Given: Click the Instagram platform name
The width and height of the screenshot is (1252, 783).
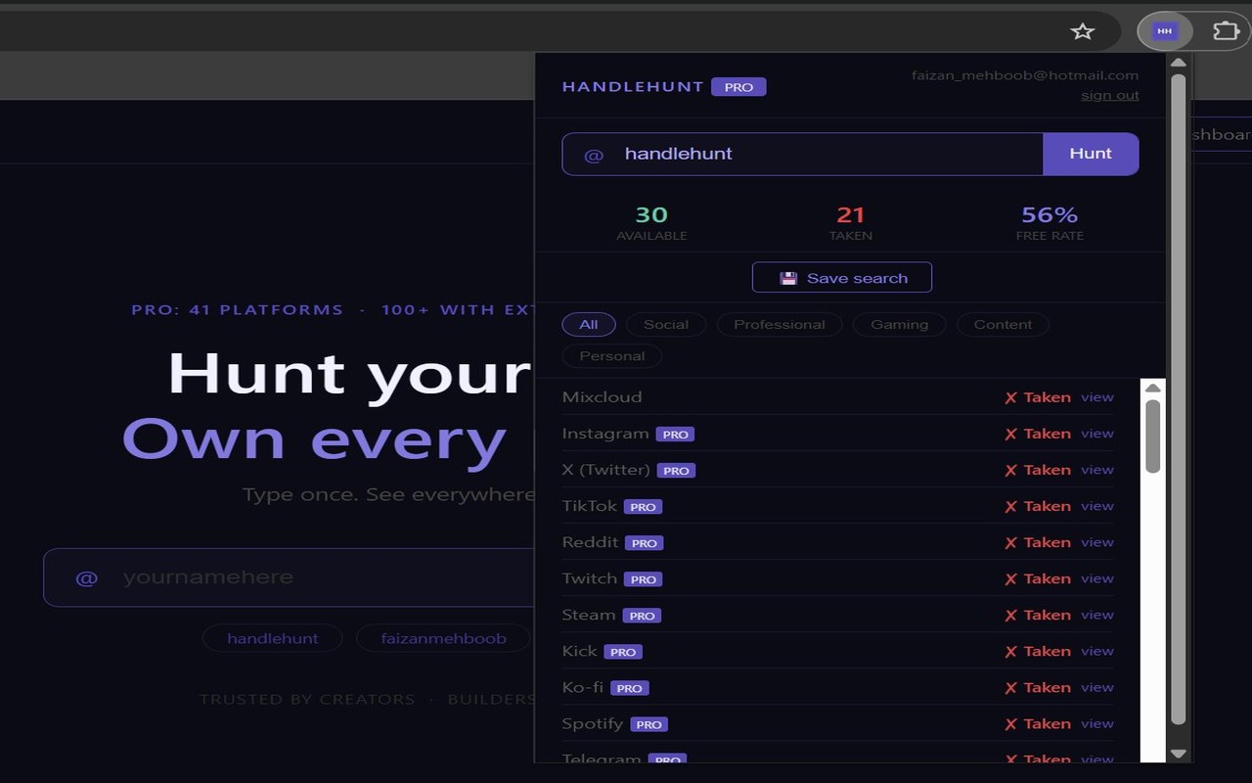Looking at the screenshot, I should 605,434.
